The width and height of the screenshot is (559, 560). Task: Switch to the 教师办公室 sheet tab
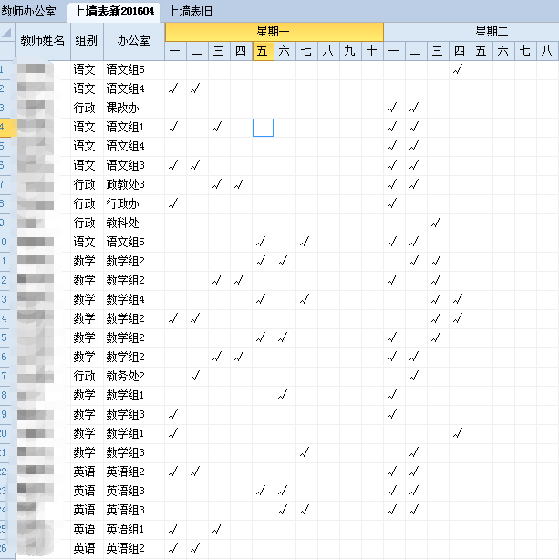click(x=28, y=12)
